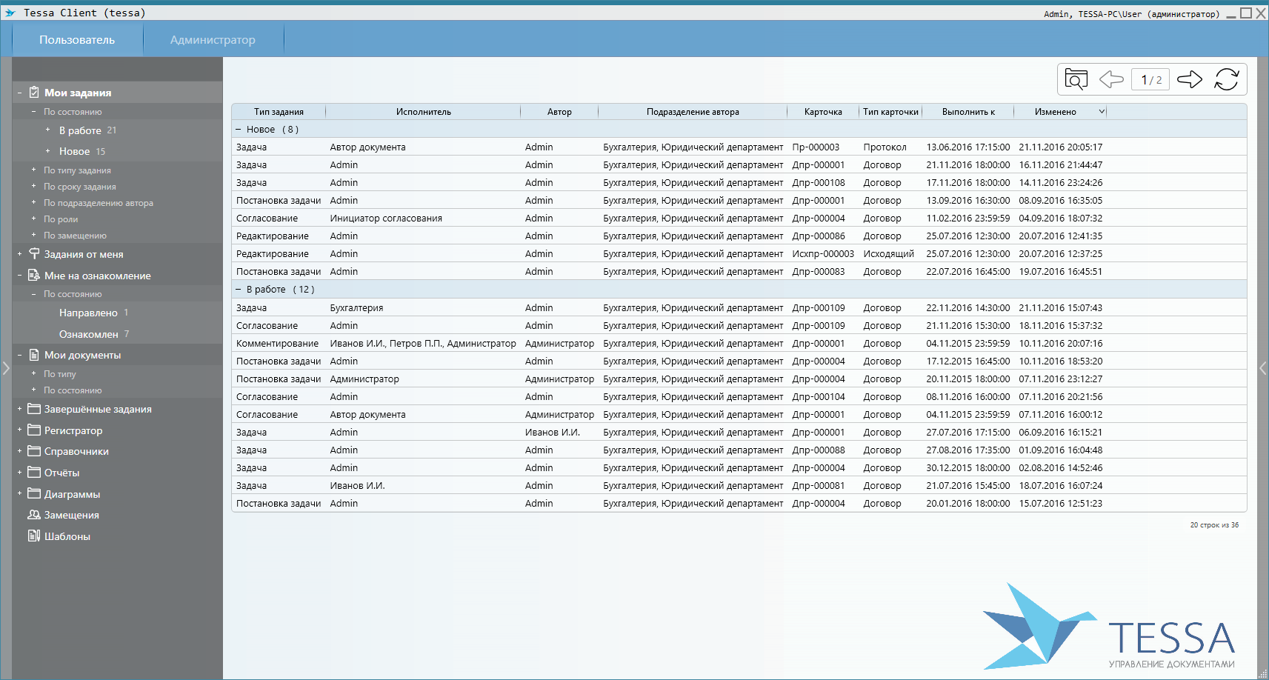Expand По подразделению автора node
Viewport: 1269px width, 680px height.
(33, 202)
